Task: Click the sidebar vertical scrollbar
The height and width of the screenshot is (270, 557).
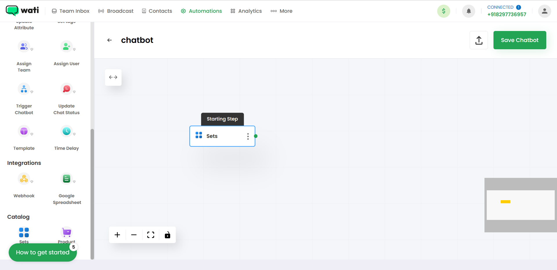Action: (92, 194)
